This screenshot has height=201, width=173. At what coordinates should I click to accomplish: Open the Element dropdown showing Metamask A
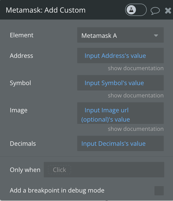[x=120, y=35]
